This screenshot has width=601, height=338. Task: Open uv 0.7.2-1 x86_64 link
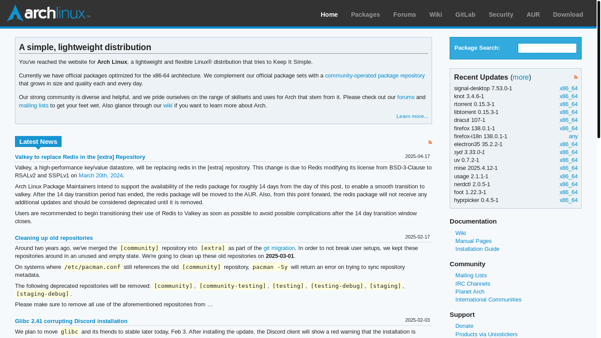568,160
